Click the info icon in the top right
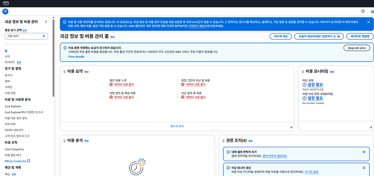 (363, 11)
